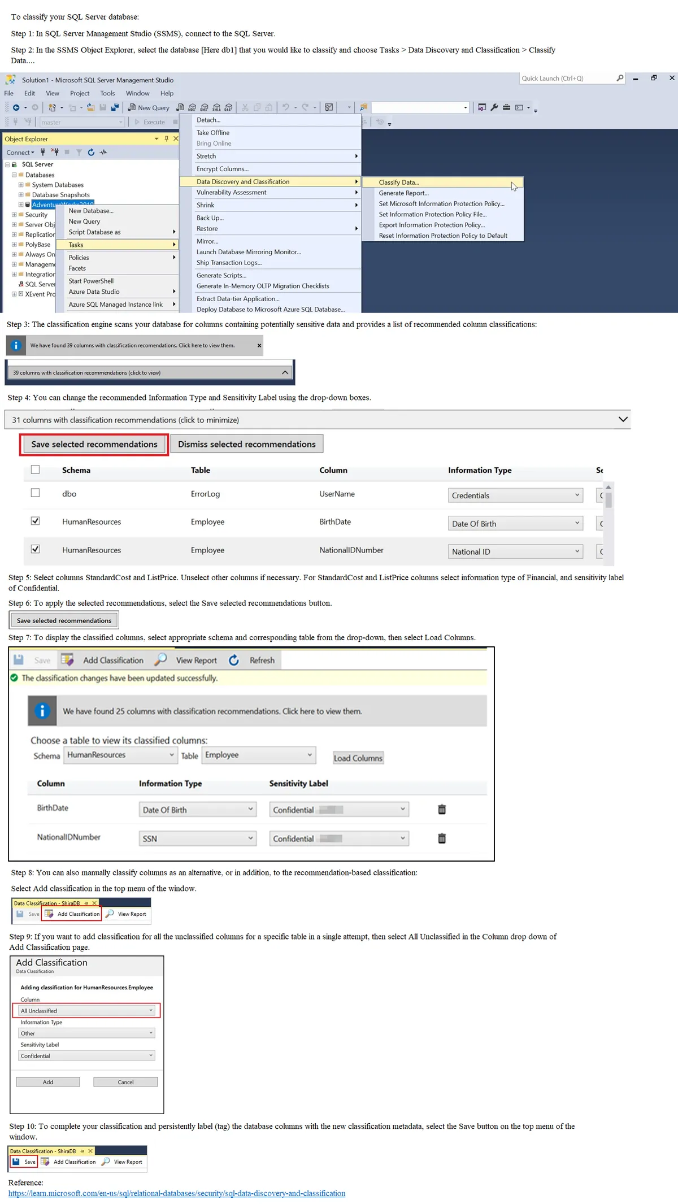Click the Object Explorer filter funnel icon

[79, 153]
